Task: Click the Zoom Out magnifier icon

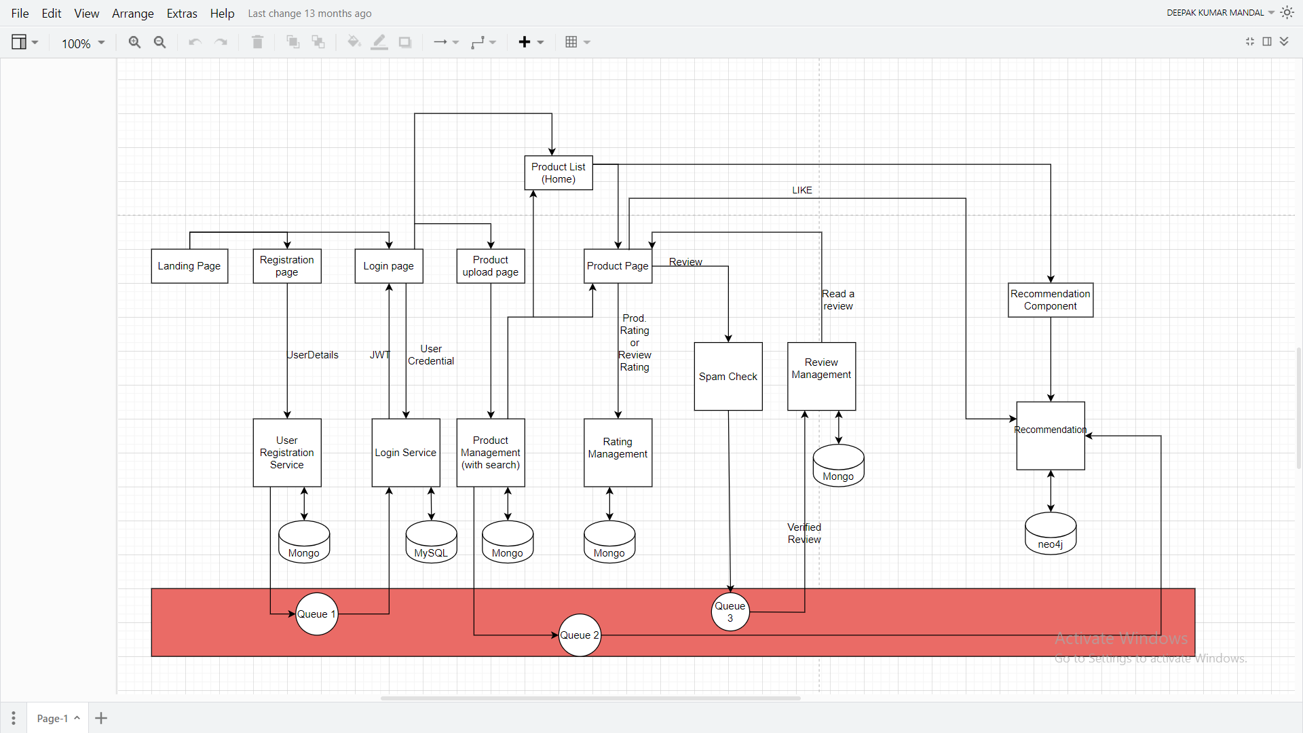Action: [x=160, y=42]
